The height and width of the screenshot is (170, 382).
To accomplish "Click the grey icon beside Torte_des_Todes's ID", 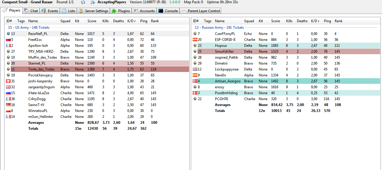I will tap(8, 69).
